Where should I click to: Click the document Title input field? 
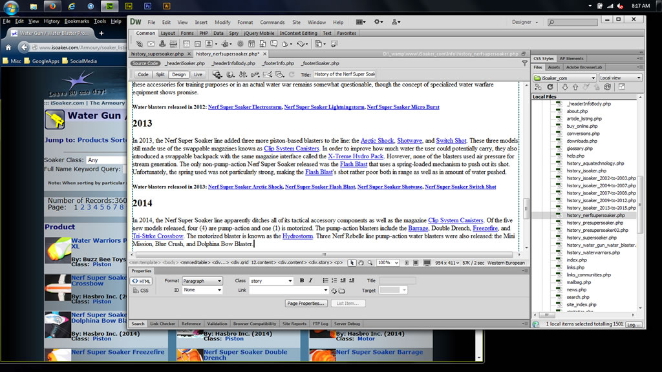point(345,74)
